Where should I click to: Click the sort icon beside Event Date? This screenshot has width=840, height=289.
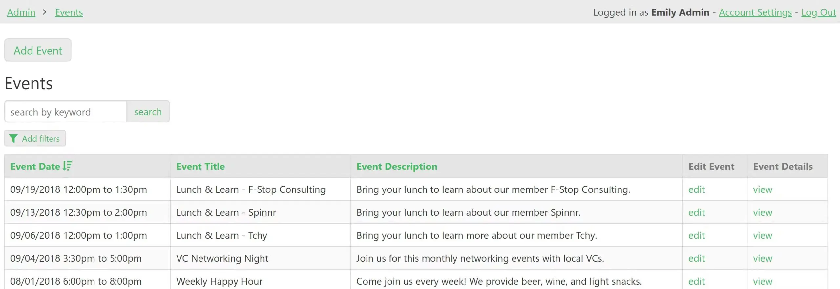pos(67,166)
